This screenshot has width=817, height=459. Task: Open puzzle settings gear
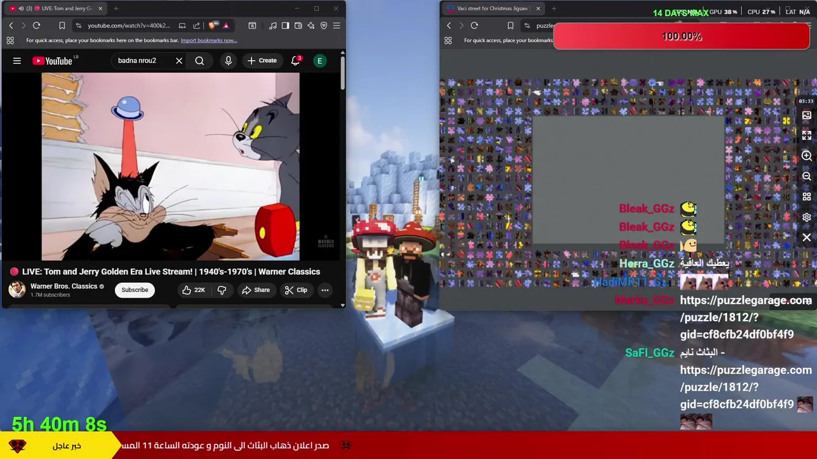pyautogui.click(x=807, y=217)
